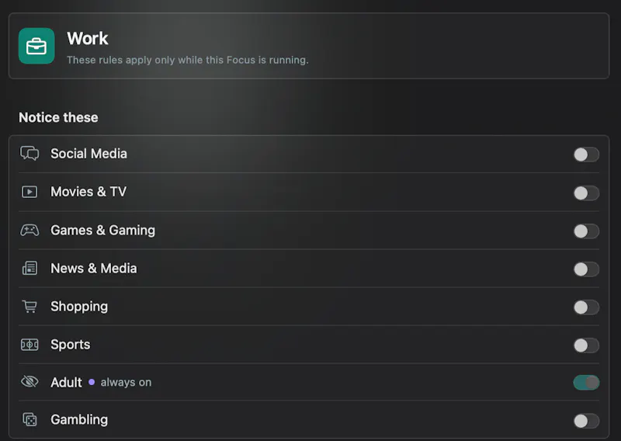Click the Work focus title
The image size is (621, 441).
(x=88, y=39)
